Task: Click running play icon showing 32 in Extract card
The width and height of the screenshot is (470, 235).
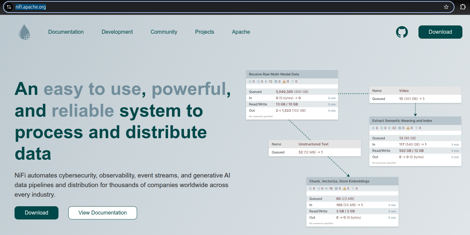Action: pyautogui.click(x=390, y=128)
